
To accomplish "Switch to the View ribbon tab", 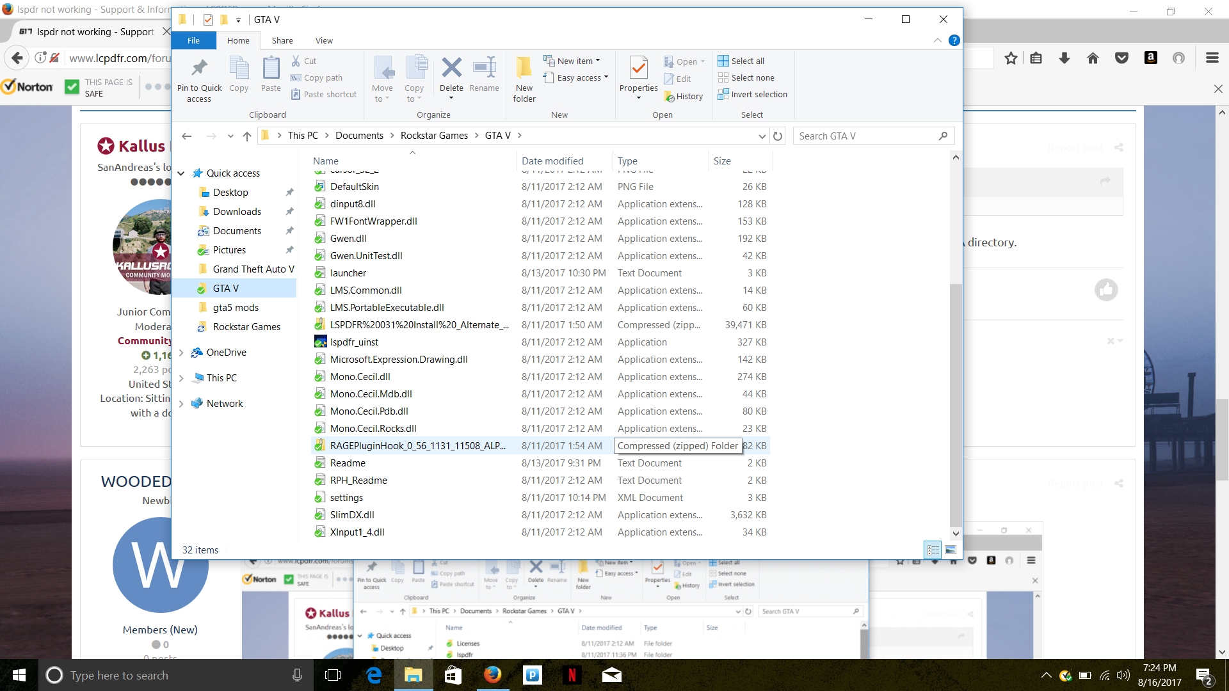I will 324,40.
